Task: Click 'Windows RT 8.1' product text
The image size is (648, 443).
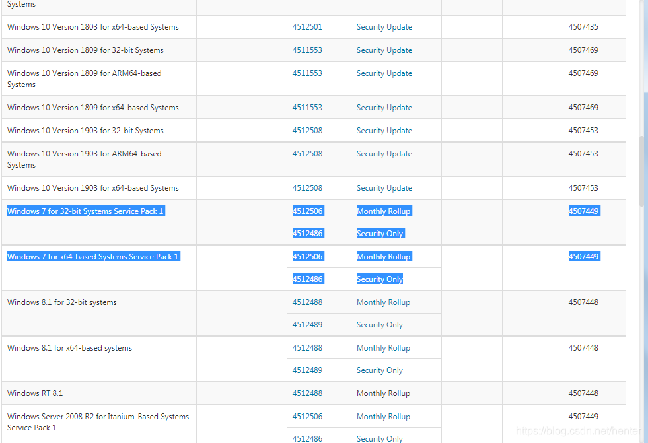Action: (x=35, y=393)
